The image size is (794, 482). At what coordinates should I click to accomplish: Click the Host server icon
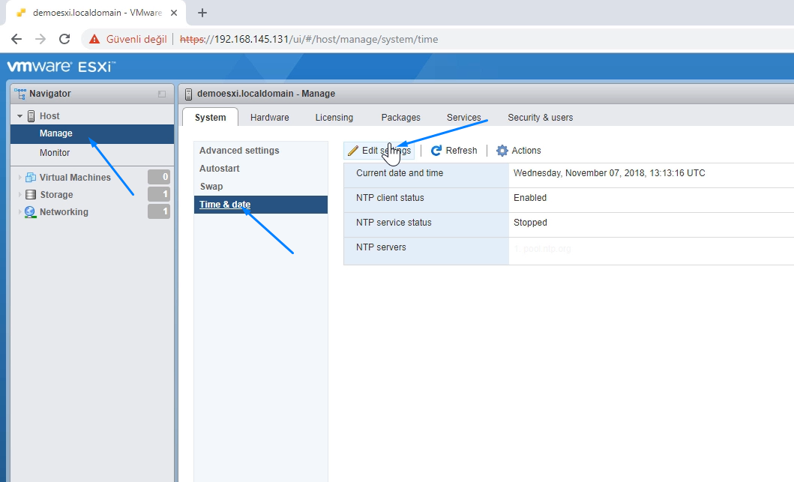click(x=31, y=116)
